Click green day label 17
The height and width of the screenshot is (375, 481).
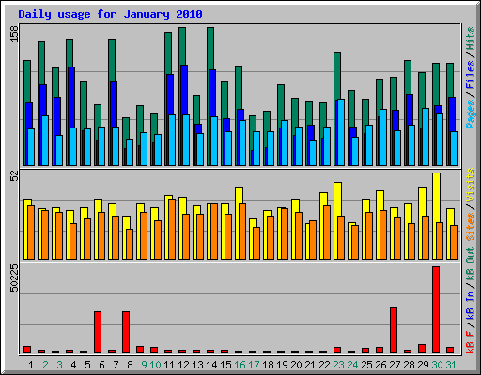[x=254, y=365]
